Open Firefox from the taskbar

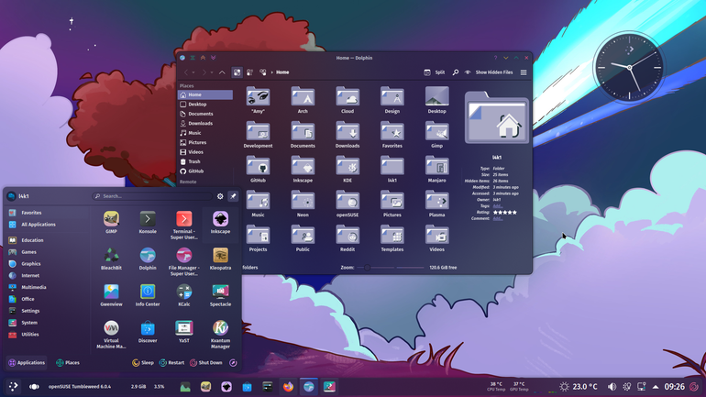click(x=288, y=387)
